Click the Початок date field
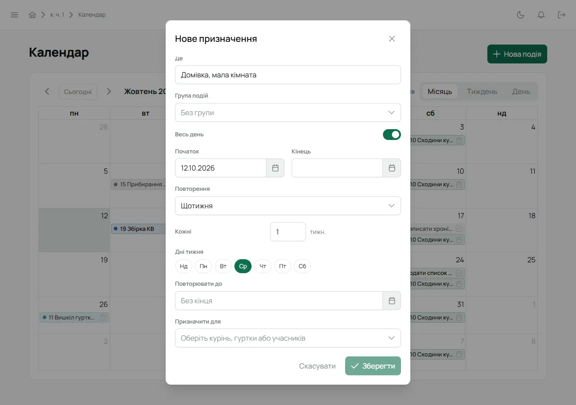576x405 pixels. point(220,168)
